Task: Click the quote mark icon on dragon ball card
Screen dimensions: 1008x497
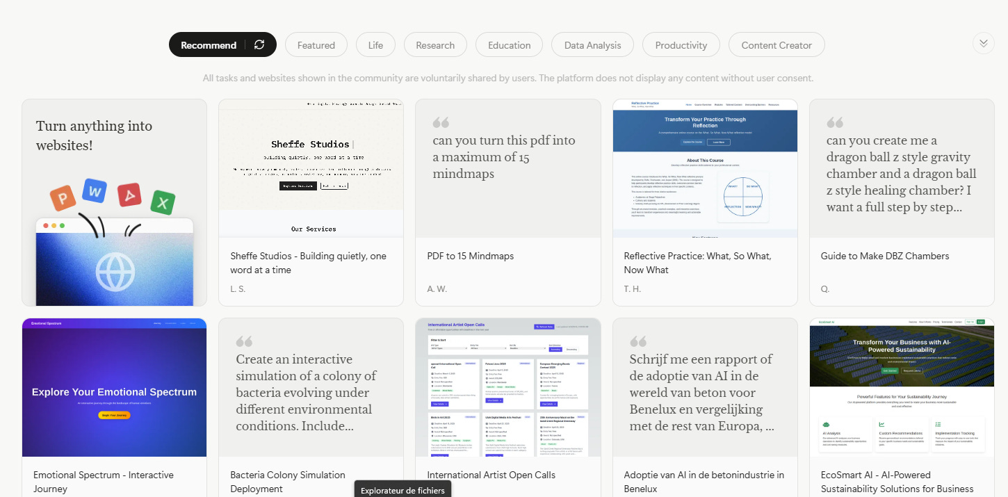Action: pos(835,122)
